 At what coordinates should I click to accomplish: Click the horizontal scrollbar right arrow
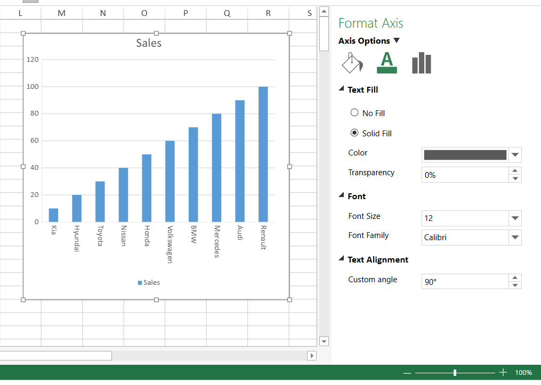pos(312,356)
